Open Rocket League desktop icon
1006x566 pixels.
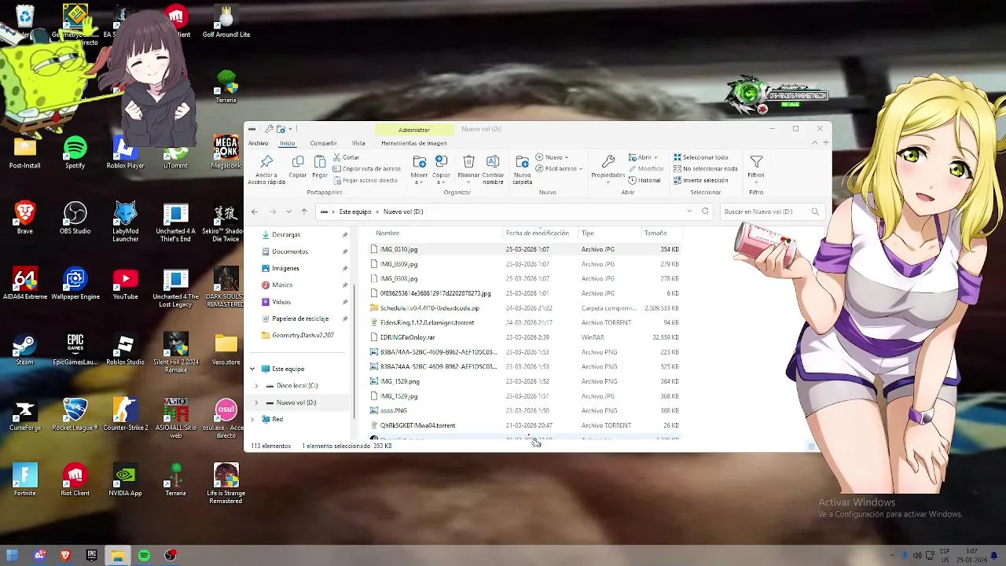point(75,414)
